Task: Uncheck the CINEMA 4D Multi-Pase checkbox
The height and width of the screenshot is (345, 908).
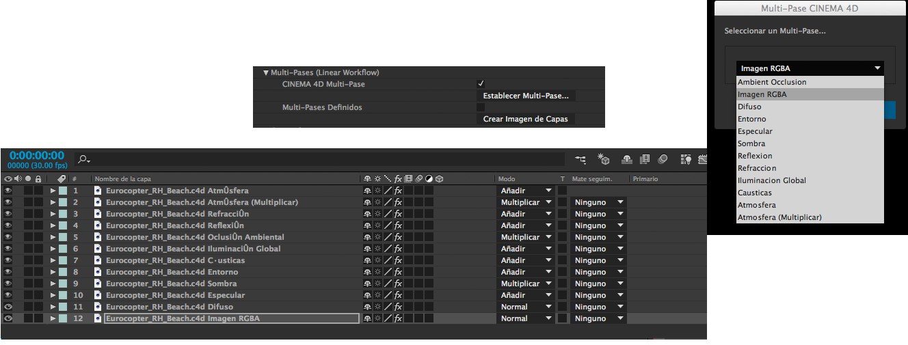Action: coord(481,84)
